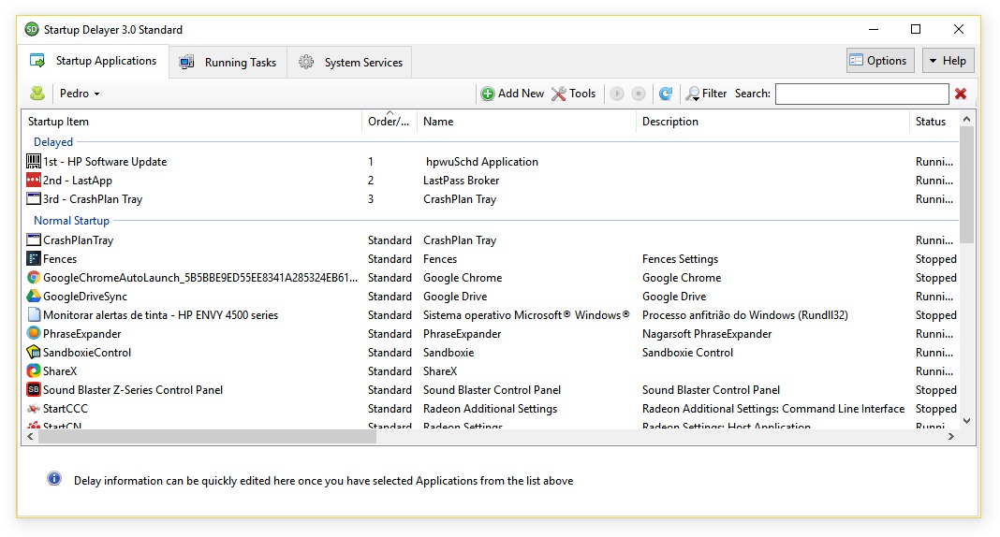The width and height of the screenshot is (1000, 537).
Task: Click the Running Tasks monitor icon
Action: click(x=187, y=62)
